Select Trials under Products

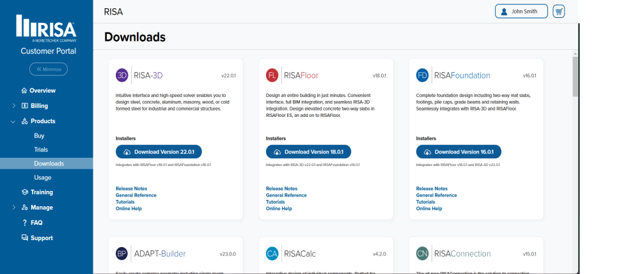(x=41, y=149)
